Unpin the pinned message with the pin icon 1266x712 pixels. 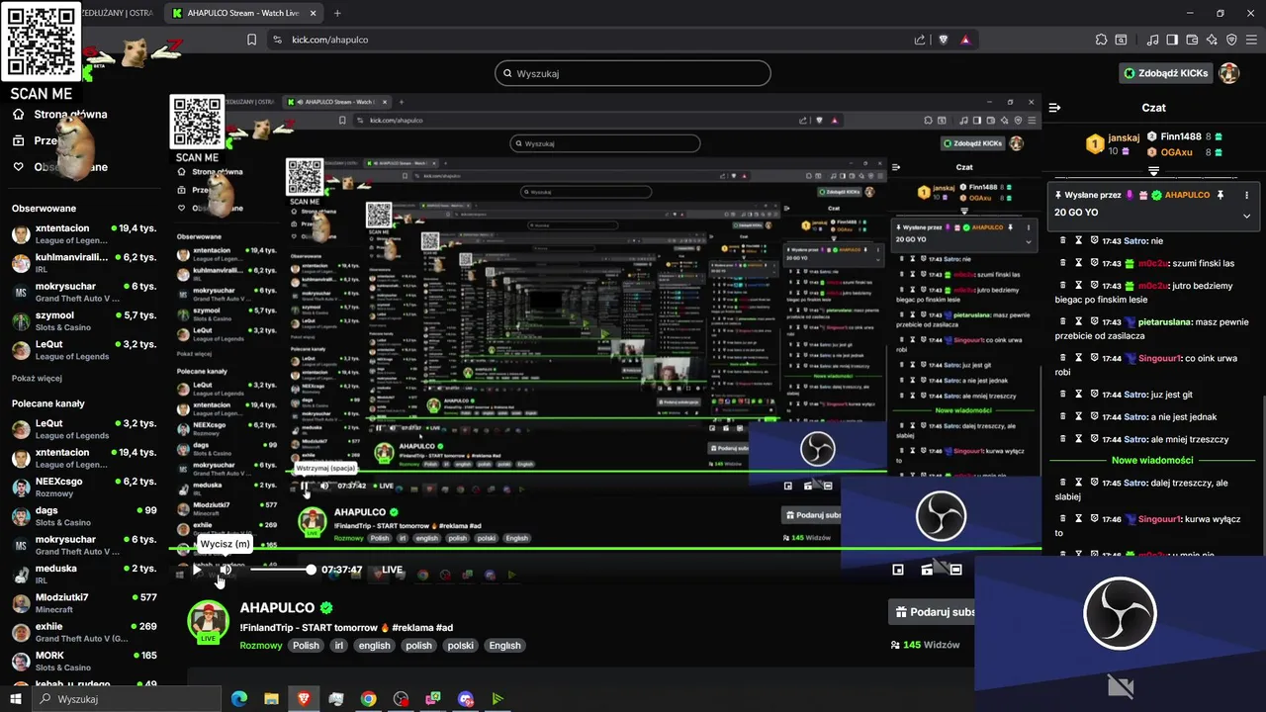pyautogui.click(x=1221, y=195)
